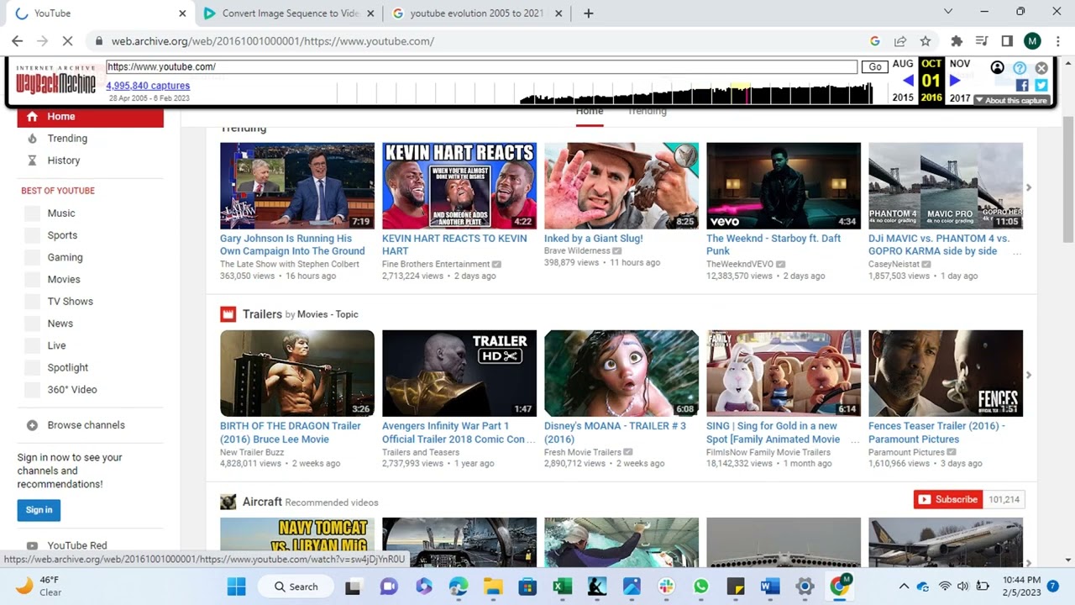Click the Windows Start button
The width and height of the screenshot is (1075, 605).
(x=236, y=587)
